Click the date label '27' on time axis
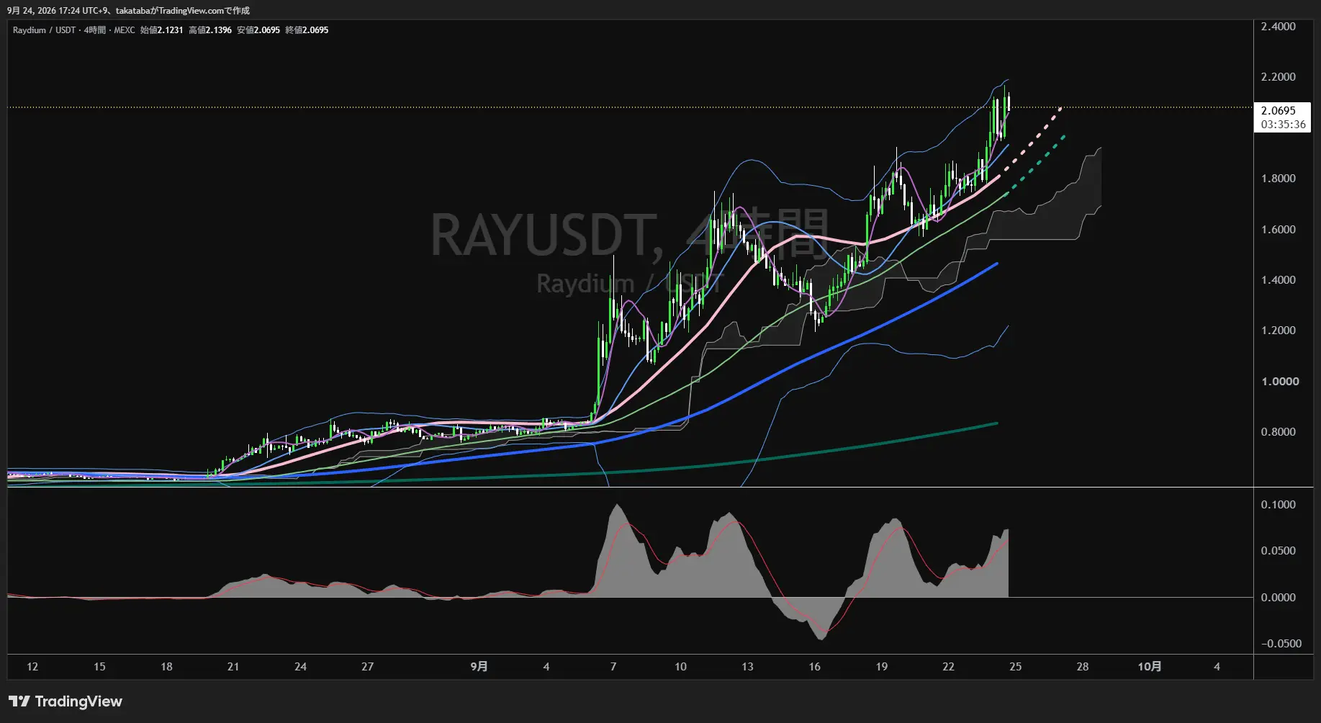Image resolution: width=1321 pixels, height=723 pixels. tap(367, 667)
